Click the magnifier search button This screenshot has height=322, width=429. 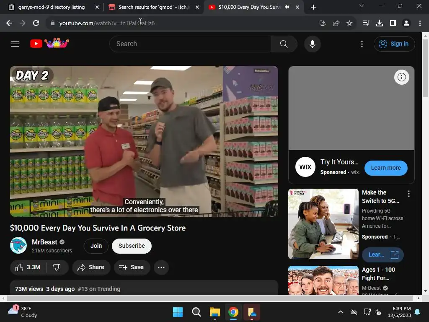coord(284,44)
